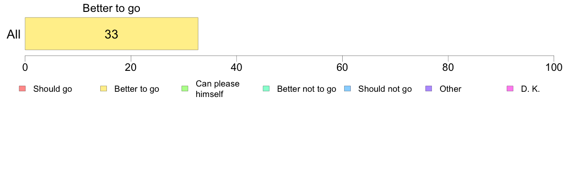Click the Should not go legend label

pyautogui.click(x=385, y=89)
